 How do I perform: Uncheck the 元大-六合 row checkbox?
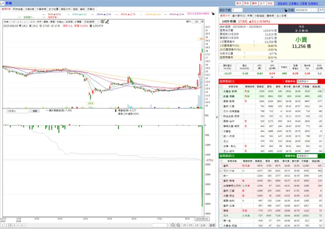221,171
